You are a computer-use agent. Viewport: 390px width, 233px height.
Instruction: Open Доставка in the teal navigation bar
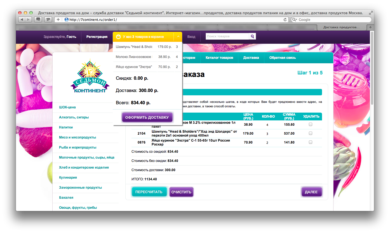[x=251, y=58]
